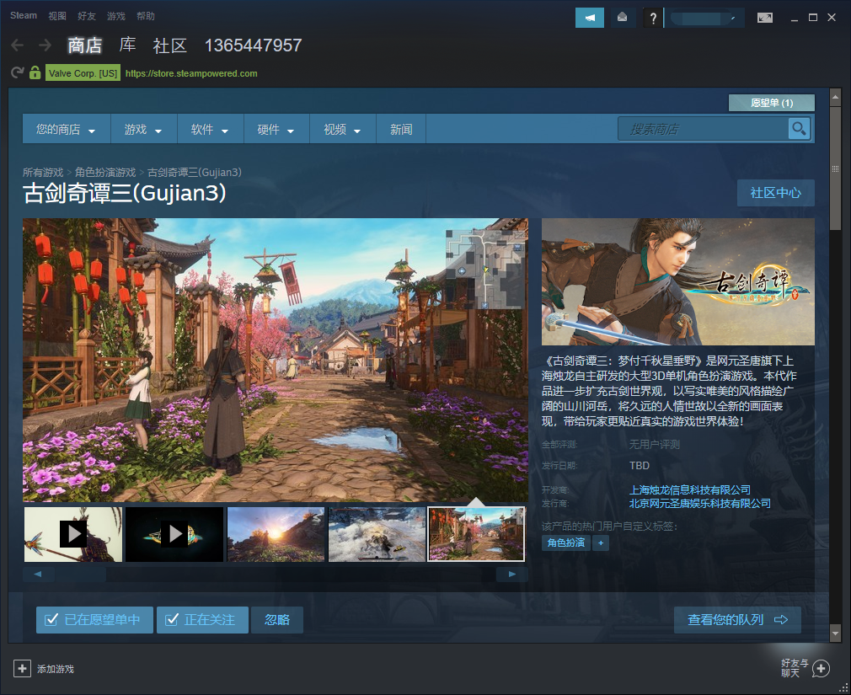The image size is (851, 695).
Task: Open developer link 上海烛龙信息科技有限公司
Action: coord(690,490)
